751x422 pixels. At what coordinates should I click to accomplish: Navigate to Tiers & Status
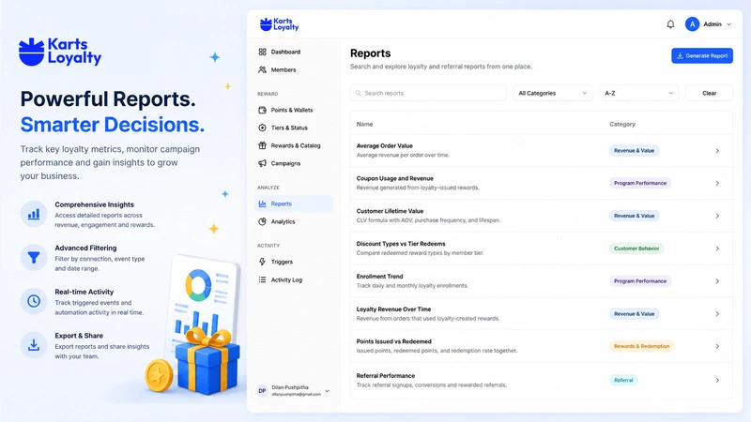[x=289, y=128]
